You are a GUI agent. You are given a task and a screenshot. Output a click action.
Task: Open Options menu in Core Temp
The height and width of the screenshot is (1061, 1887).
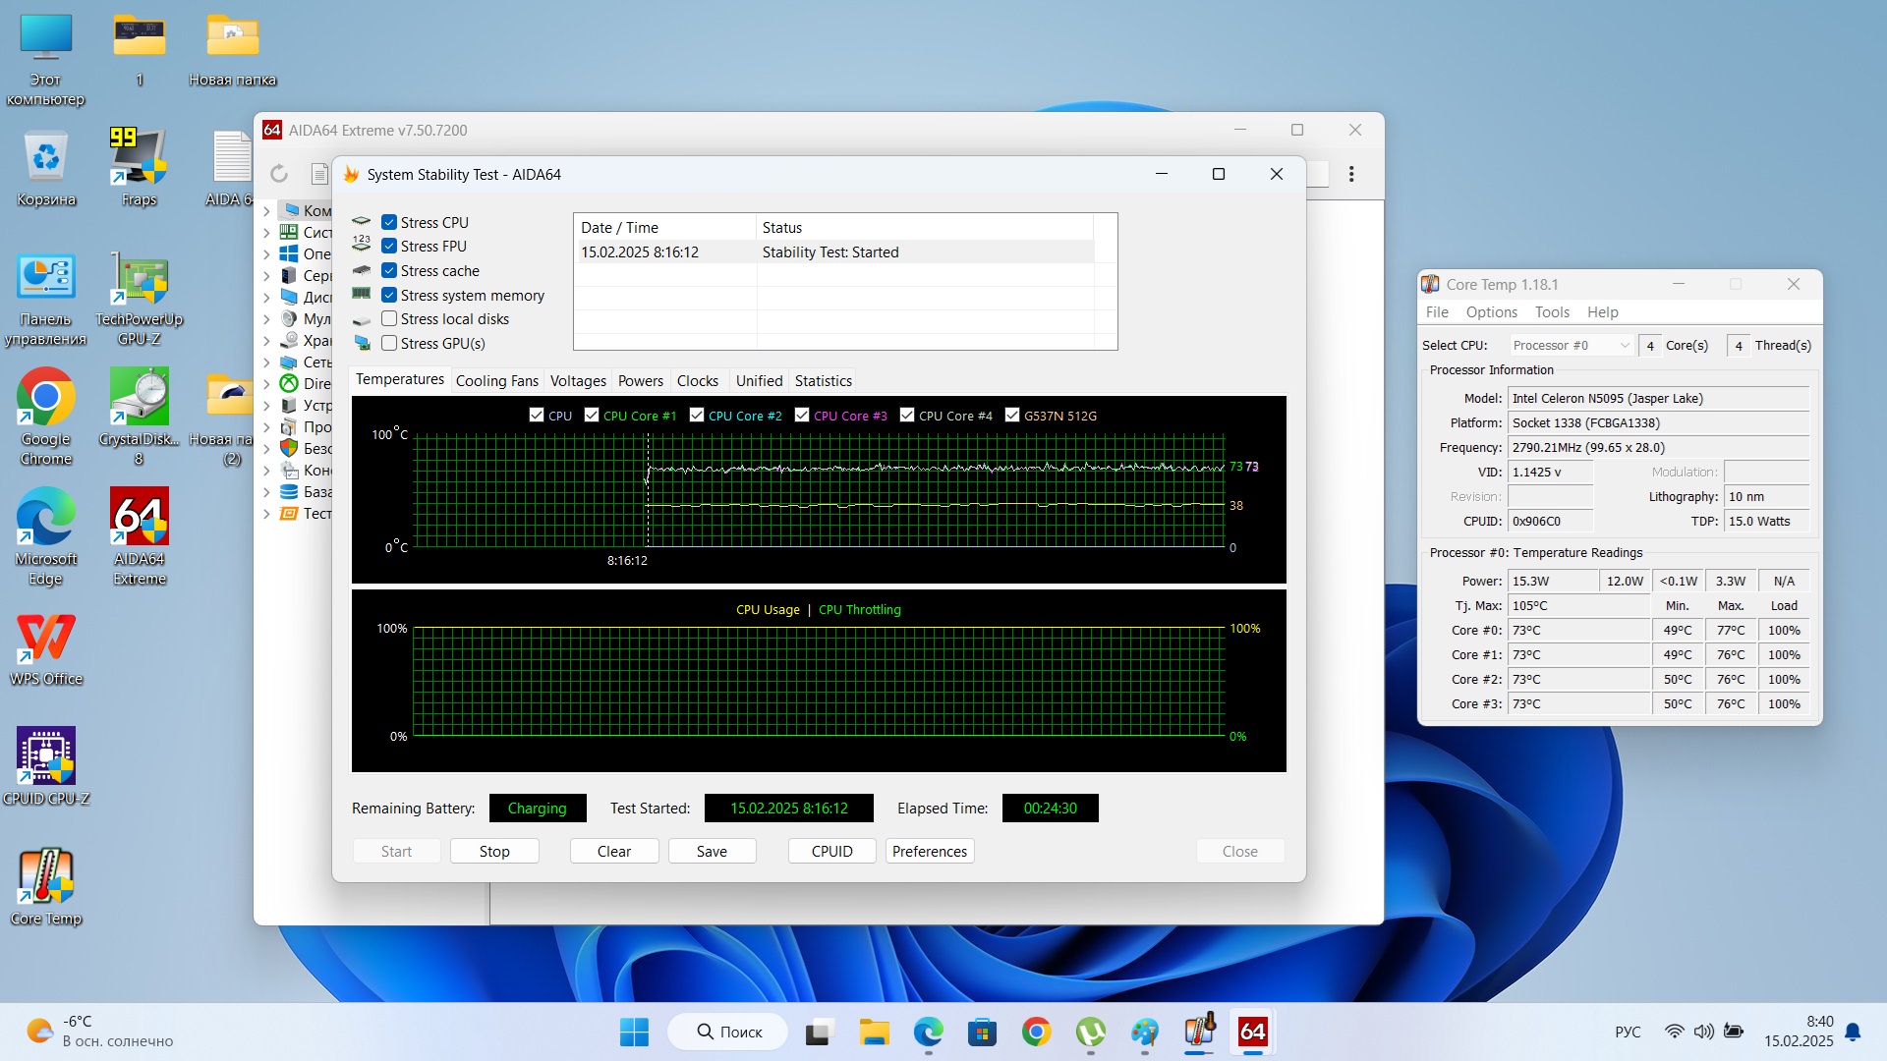tap(1491, 312)
